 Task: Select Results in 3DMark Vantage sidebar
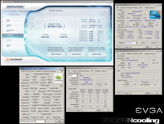coord(13,36)
